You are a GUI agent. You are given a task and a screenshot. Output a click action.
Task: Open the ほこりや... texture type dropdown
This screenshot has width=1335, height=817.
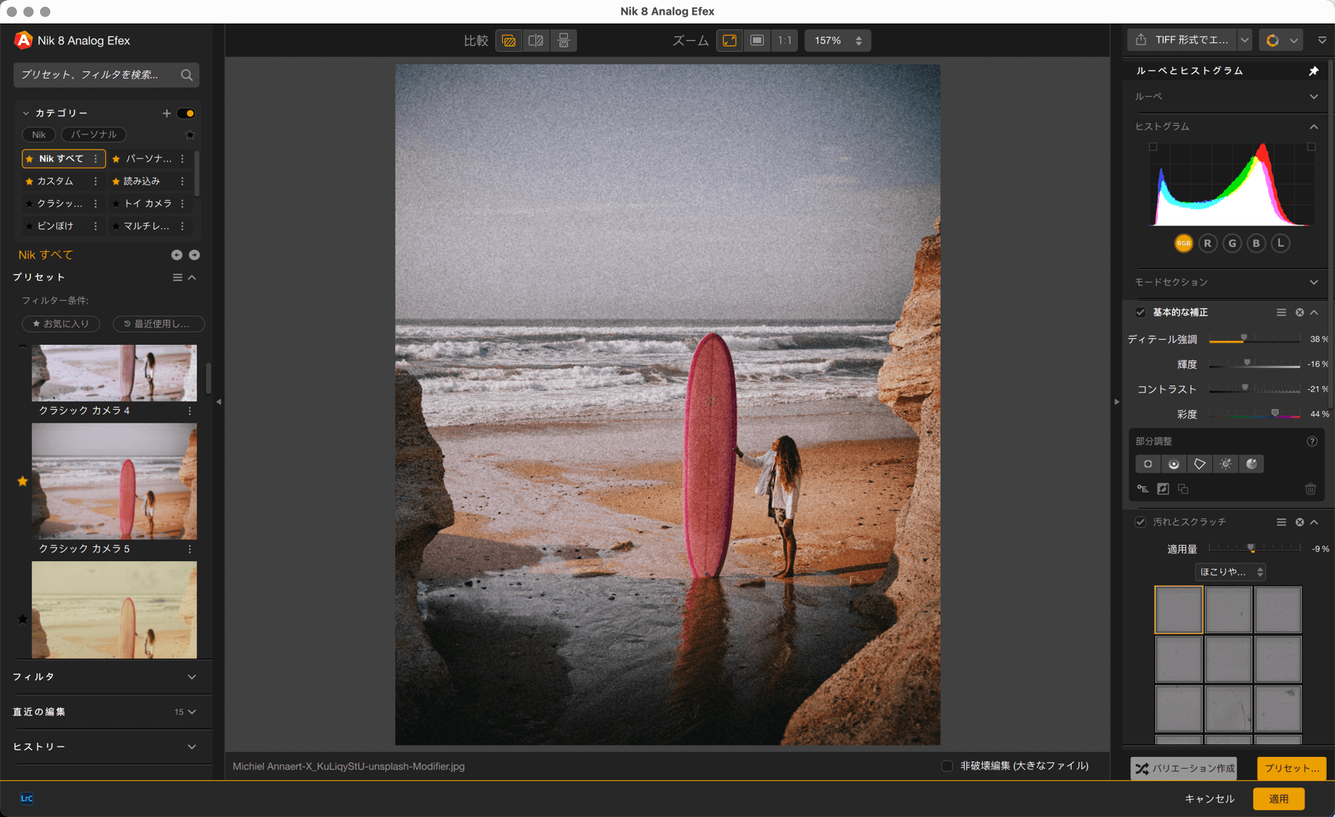(1230, 572)
